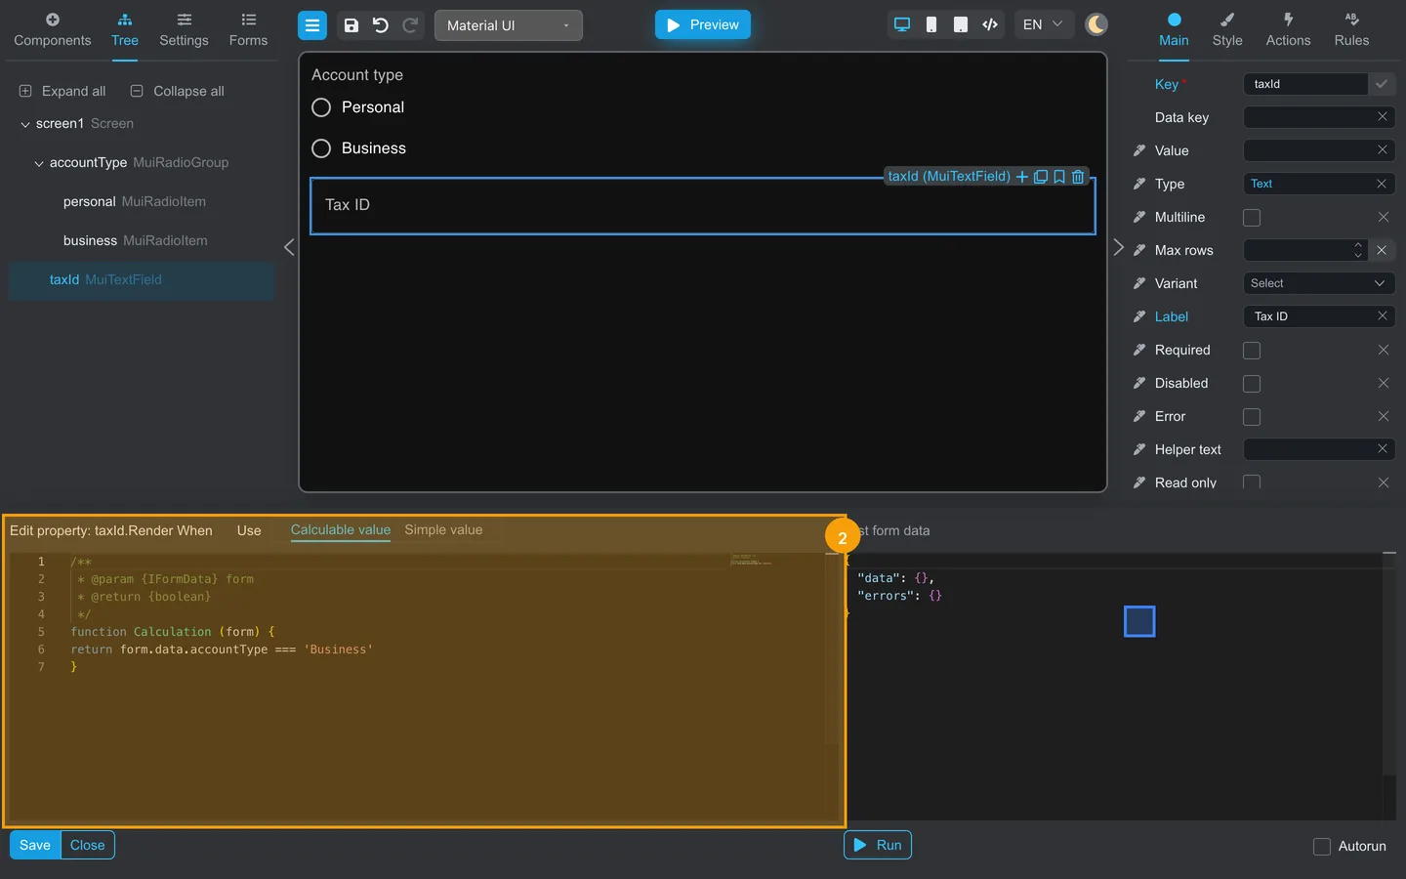
Task: Expand all tree nodes
Action: (62, 91)
